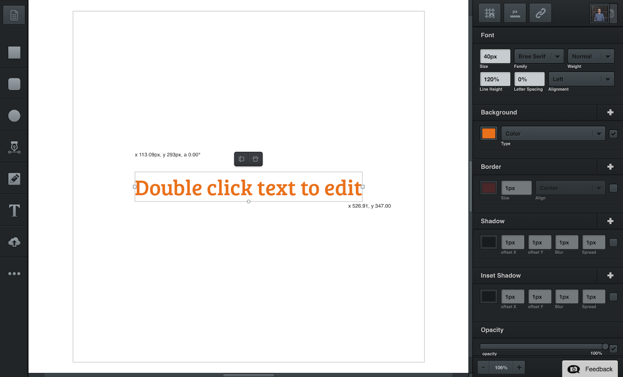
Task: Click the Inset Shadow color swatch
Action: 489,297
